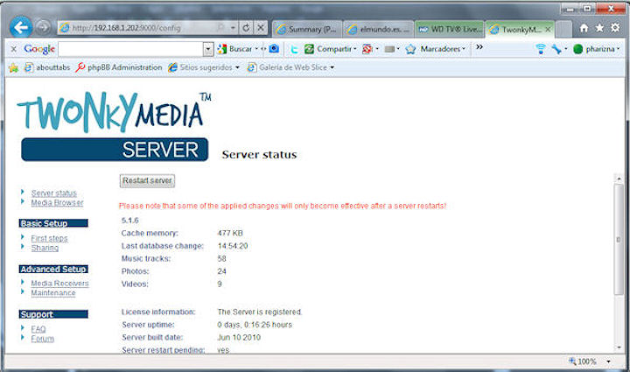The width and height of the screenshot is (630, 372).
Task: Click the page scrollbar down arrow
Action: (619, 347)
